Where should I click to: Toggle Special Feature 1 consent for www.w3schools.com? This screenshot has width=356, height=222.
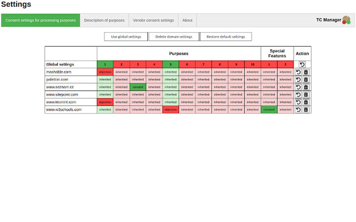point(269,110)
